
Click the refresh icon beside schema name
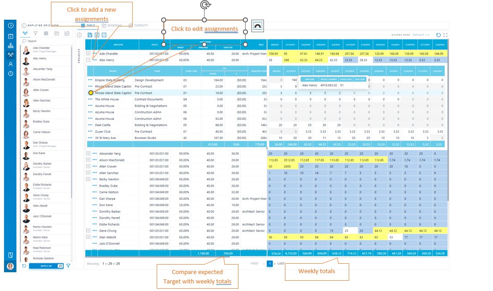[438, 35]
